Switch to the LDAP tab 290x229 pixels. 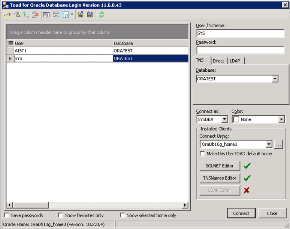235,61
